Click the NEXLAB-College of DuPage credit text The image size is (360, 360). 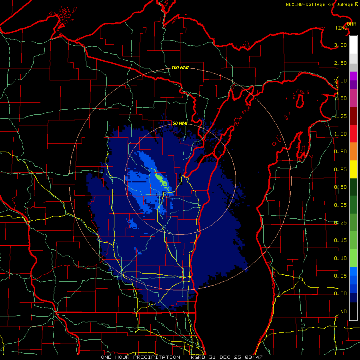(x=322, y=4)
